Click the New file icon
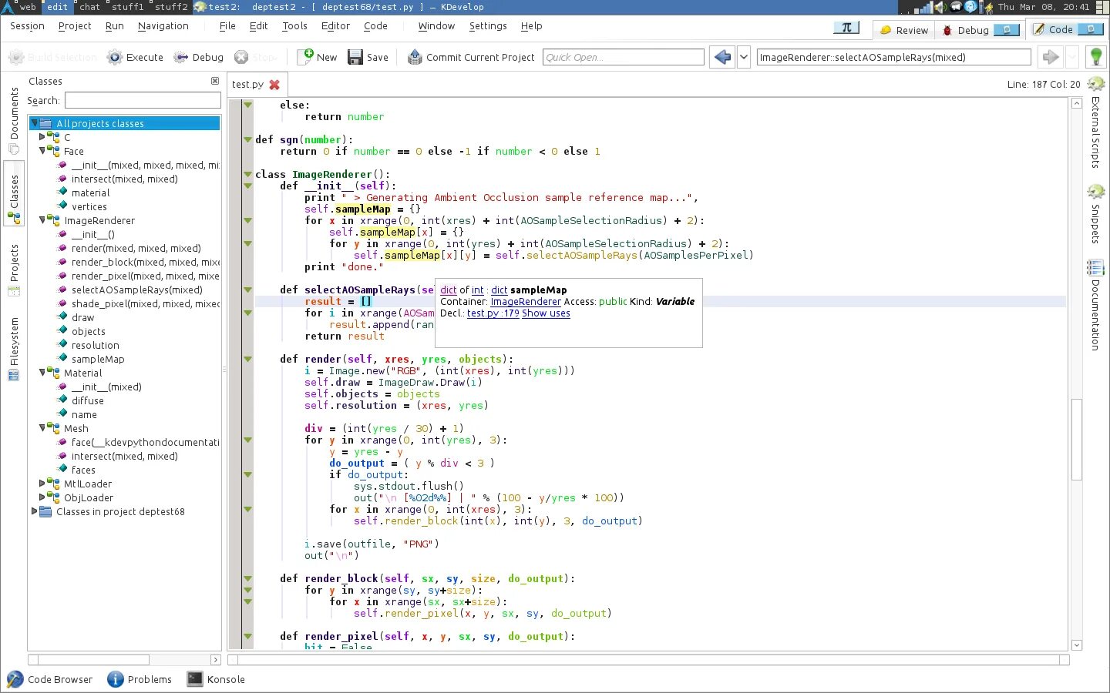This screenshot has width=1110, height=693. pos(306,57)
